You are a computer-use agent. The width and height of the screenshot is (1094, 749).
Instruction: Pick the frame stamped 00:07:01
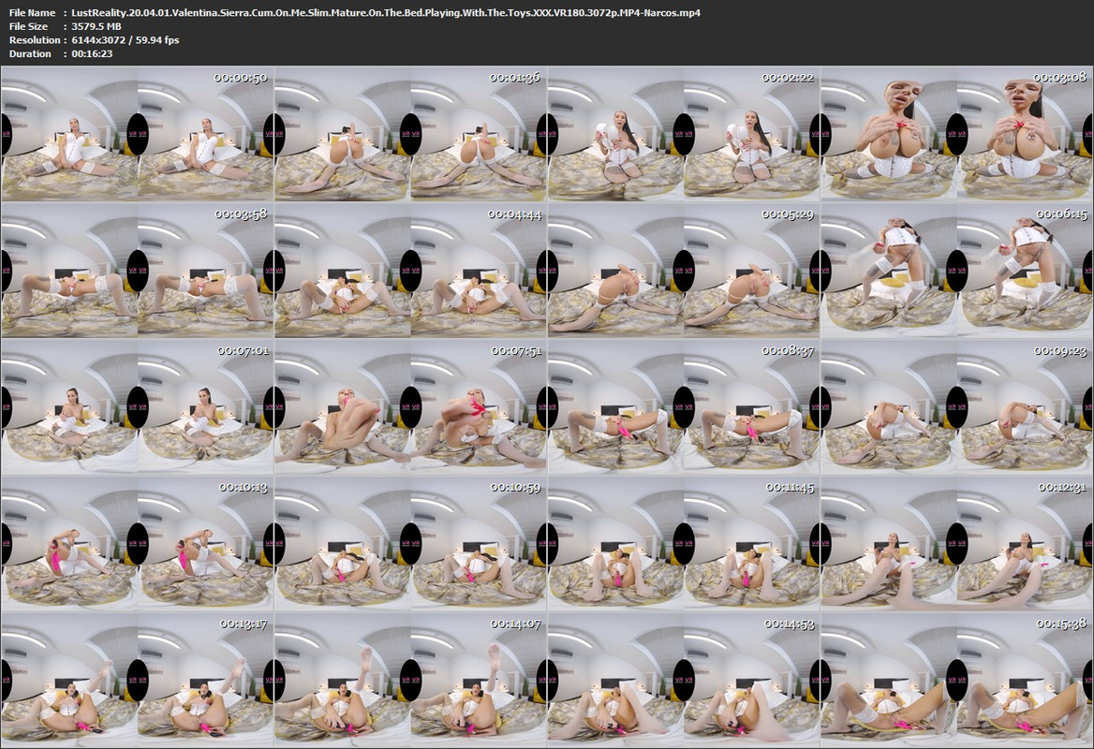(x=138, y=407)
